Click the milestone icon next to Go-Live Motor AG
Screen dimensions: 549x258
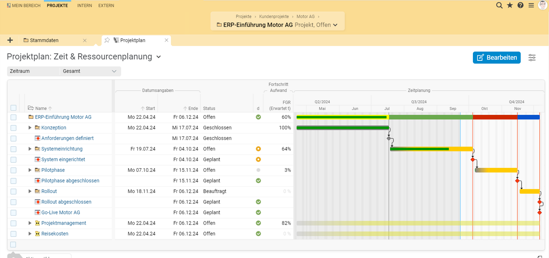click(38, 212)
